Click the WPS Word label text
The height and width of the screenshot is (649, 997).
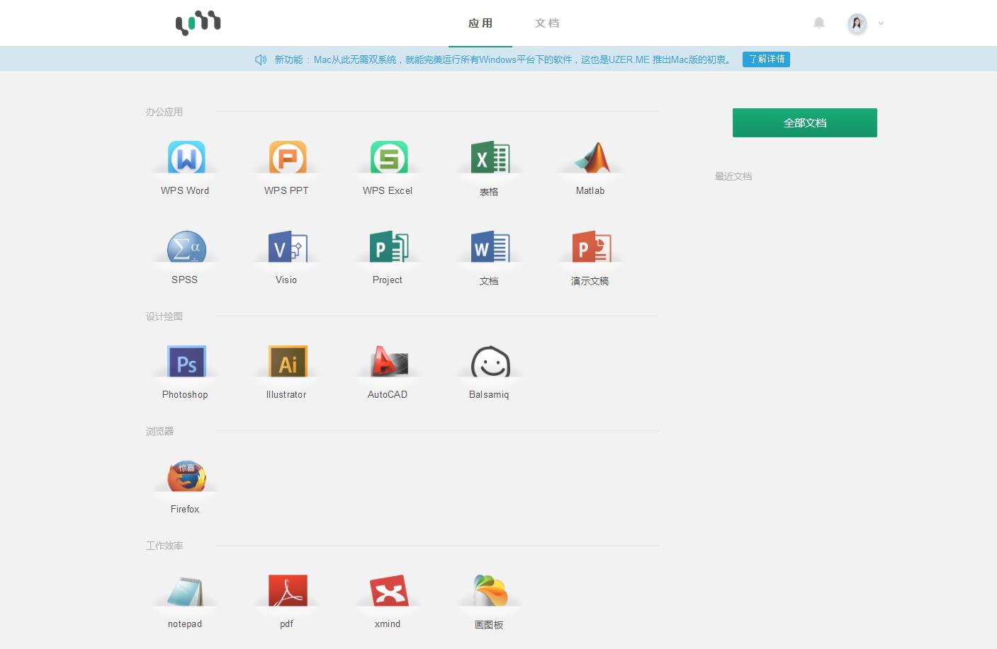coord(185,190)
